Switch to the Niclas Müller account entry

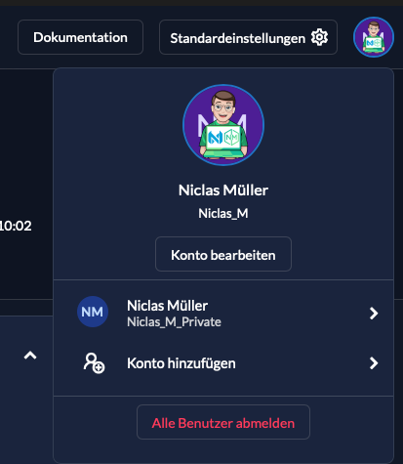(x=223, y=313)
